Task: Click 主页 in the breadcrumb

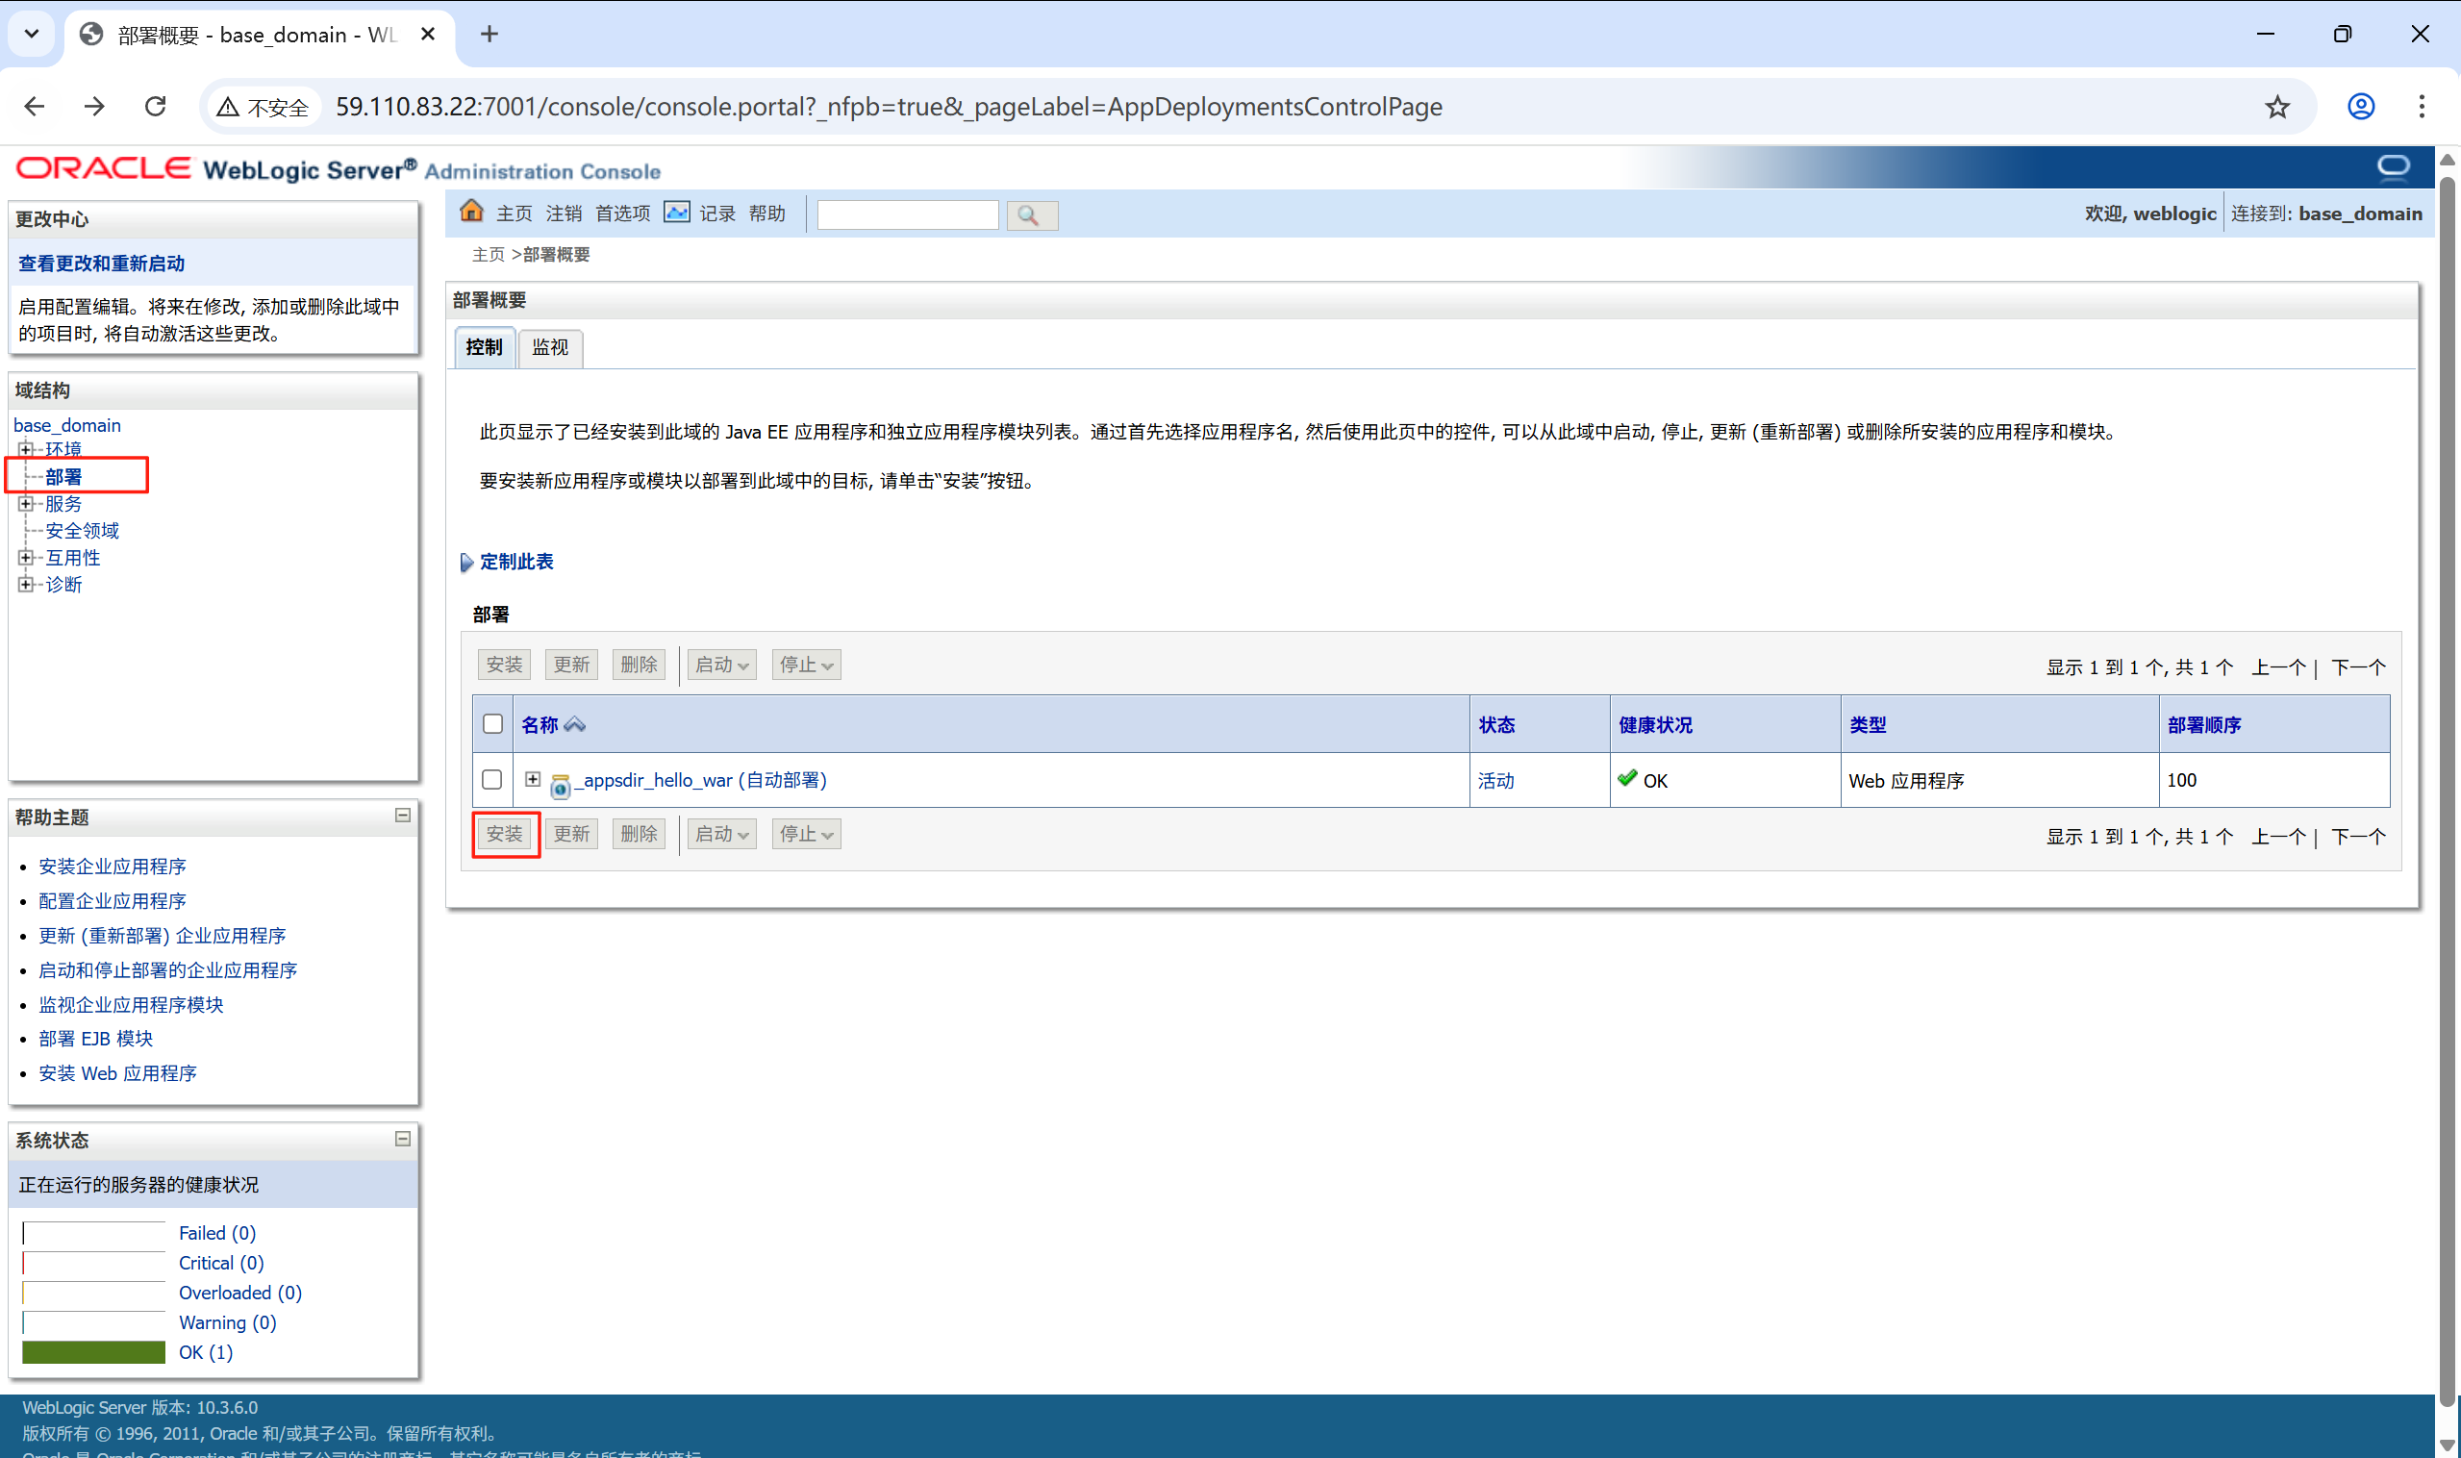Action: pyautogui.click(x=489, y=255)
